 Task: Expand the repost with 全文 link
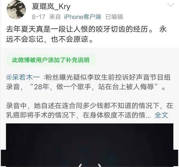click(161, 115)
